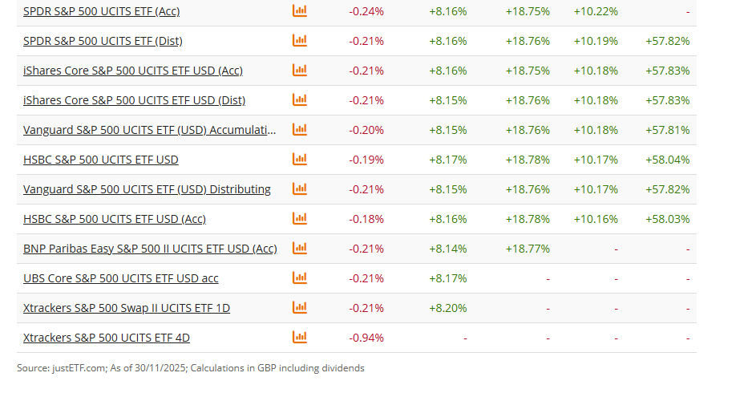Open BNP Paribas Easy S&P 500 II link
The width and height of the screenshot is (748, 397).
[150, 249]
